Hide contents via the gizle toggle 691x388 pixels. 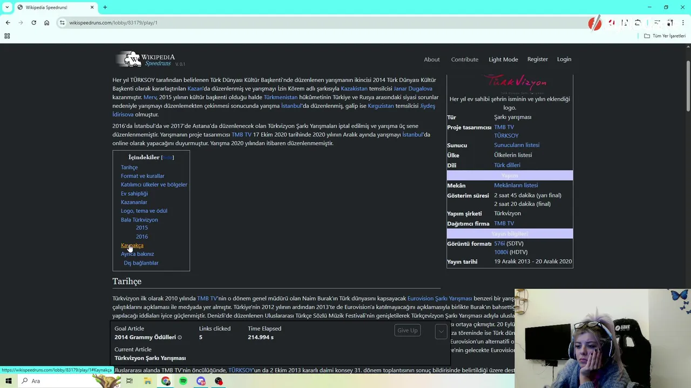(x=167, y=157)
